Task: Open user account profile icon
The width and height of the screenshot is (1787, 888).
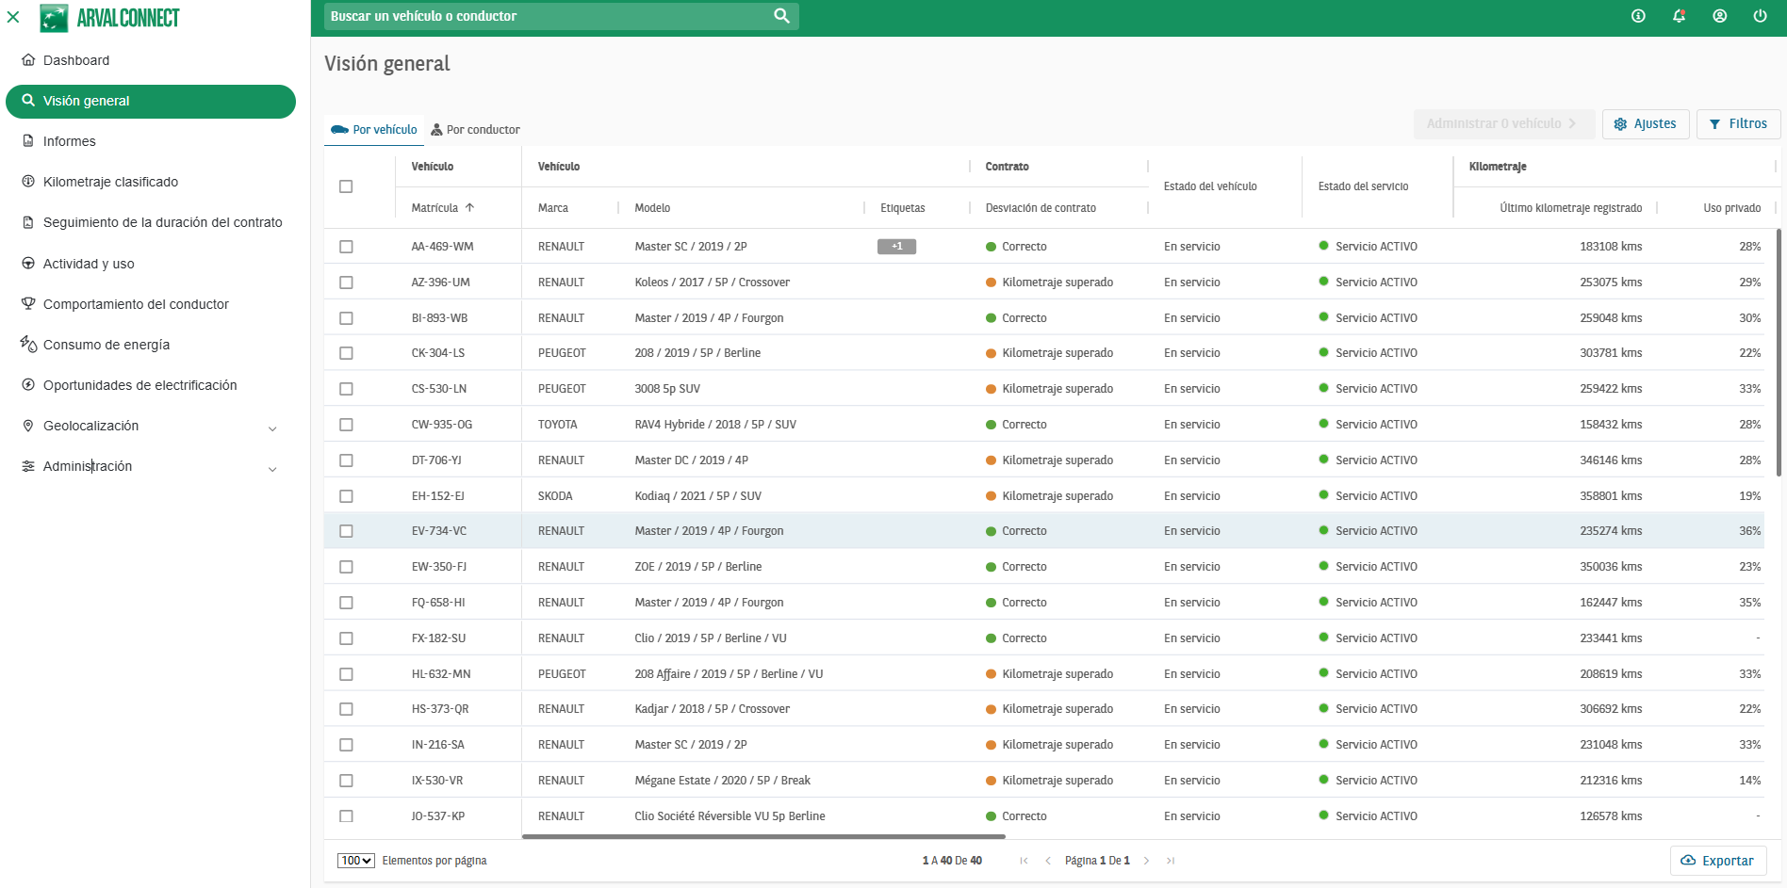Action: [x=1719, y=16]
